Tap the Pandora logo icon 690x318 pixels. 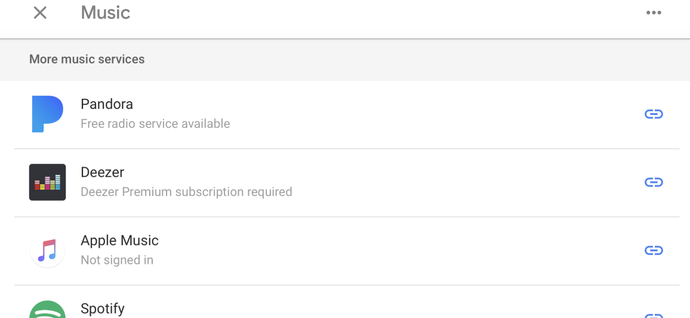(48, 114)
